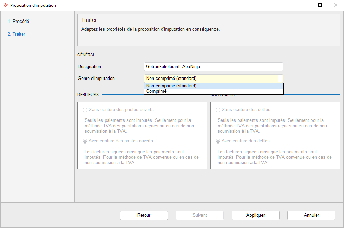This screenshot has height=228, width=344.
Task: Click the 'Genre d'imputation' label
Action: (x=96, y=79)
